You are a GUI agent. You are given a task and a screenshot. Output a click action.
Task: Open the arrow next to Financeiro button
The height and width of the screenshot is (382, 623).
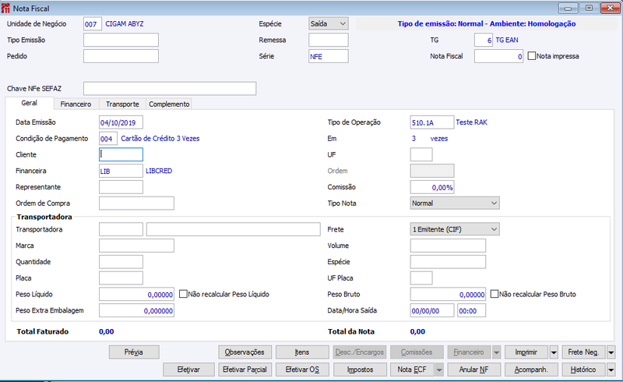[x=496, y=352]
